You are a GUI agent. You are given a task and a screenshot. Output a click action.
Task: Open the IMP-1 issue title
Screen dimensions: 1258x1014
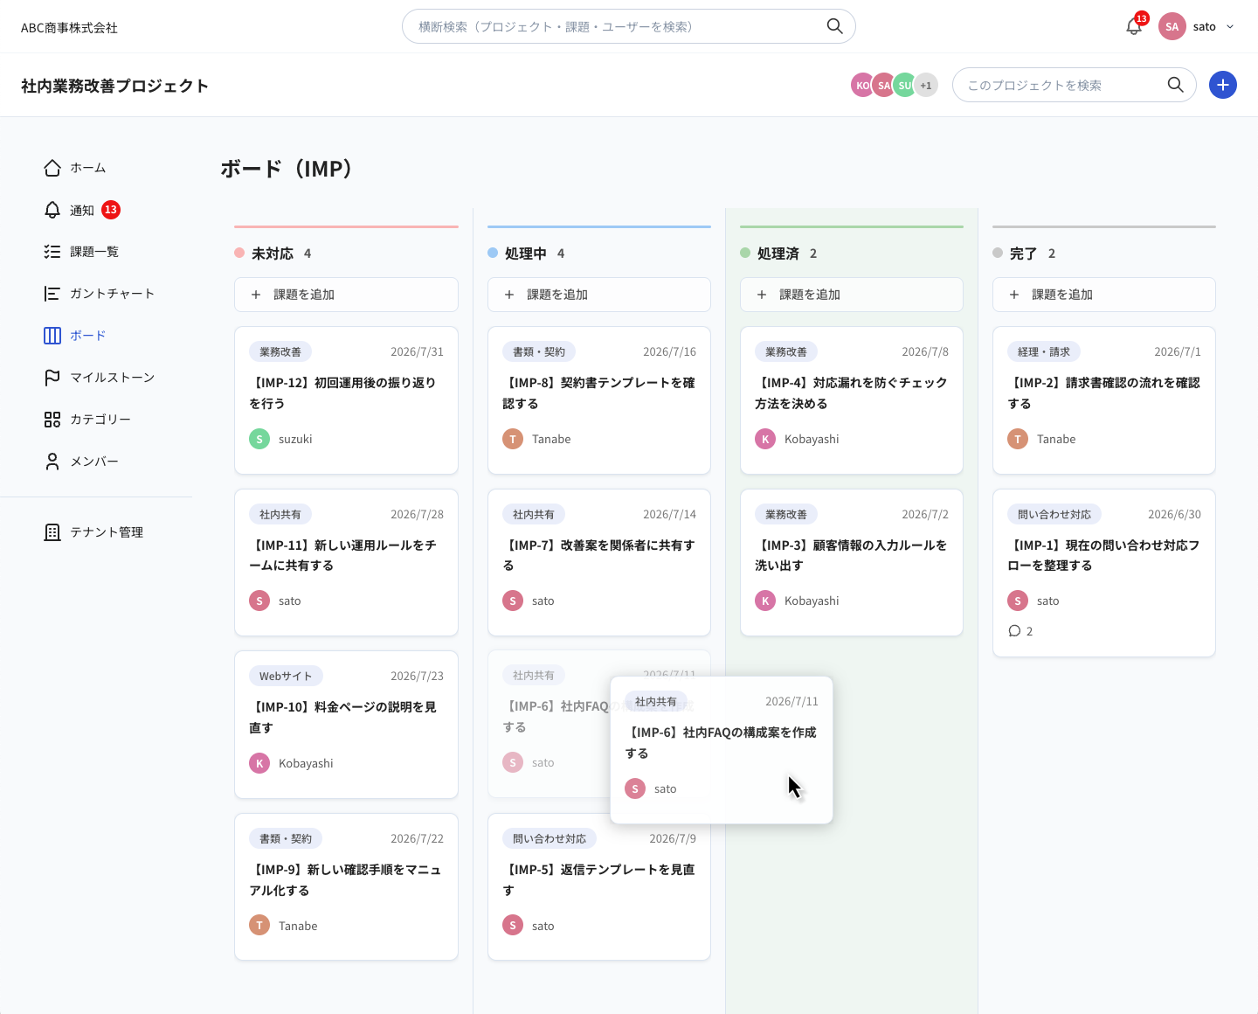pos(1104,555)
